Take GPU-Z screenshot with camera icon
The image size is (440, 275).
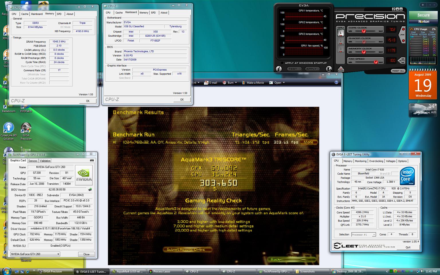point(92,160)
